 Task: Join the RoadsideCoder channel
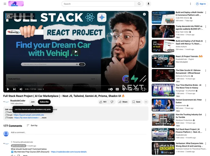pyautogui.click(x=33, y=102)
